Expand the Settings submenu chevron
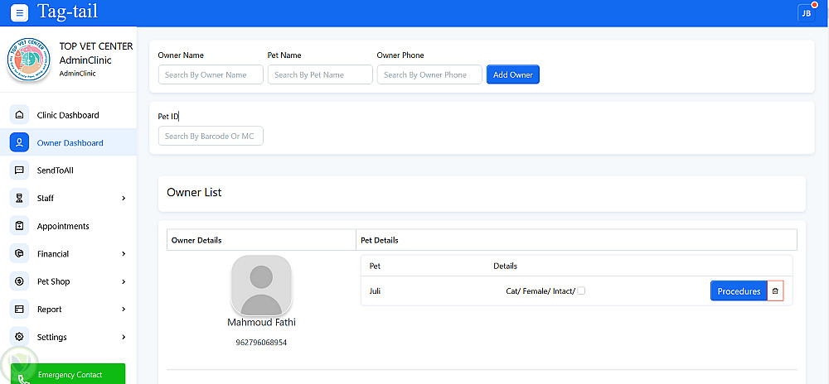Image resolution: width=829 pixels, height=384 pixels. click(x=124, y=337)
